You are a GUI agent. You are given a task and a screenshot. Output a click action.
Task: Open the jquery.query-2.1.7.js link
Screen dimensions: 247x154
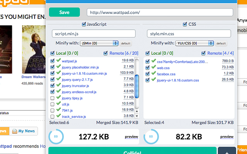[x=77, y=80]
